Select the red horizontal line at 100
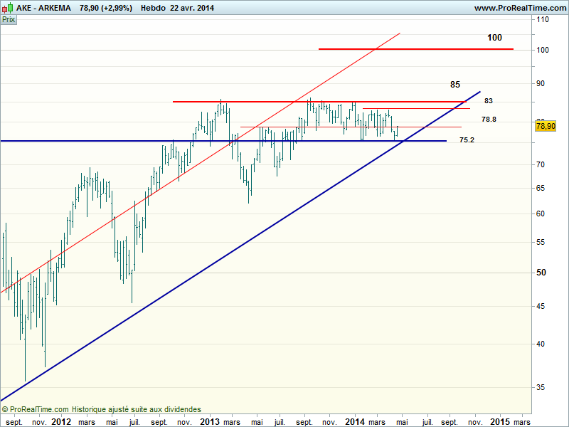569x427 pixels. tap(416, 49)
